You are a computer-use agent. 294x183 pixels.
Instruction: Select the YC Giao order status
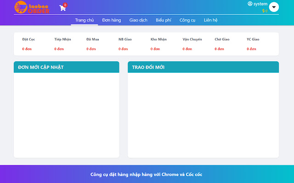(x=253, y=39)
